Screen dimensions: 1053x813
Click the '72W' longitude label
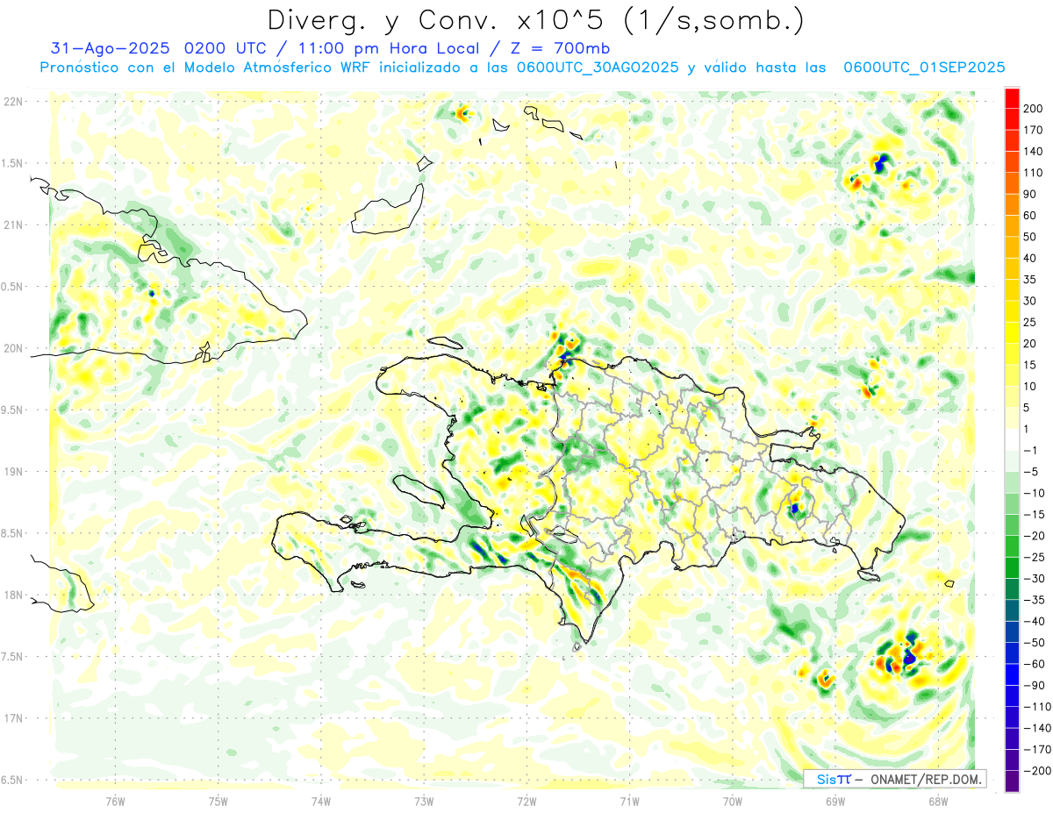pos(526,802)
